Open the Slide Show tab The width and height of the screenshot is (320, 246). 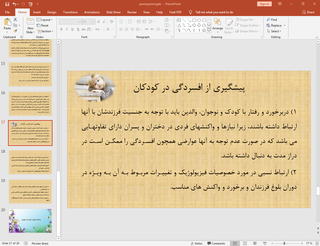coord(113,12)
